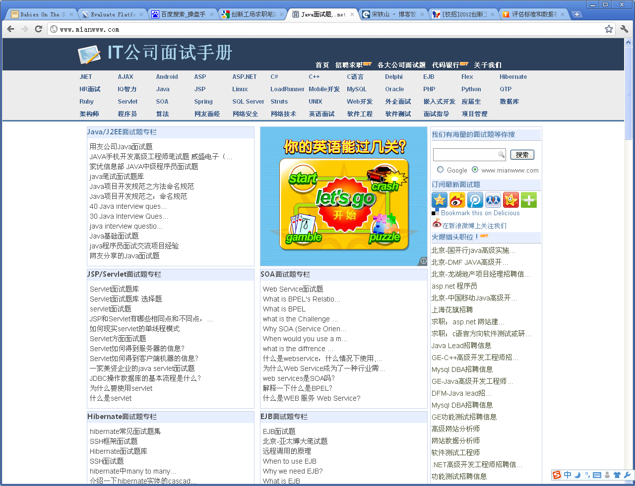Go back to the previous page
The image size is (635, 486).
(11, 29)
